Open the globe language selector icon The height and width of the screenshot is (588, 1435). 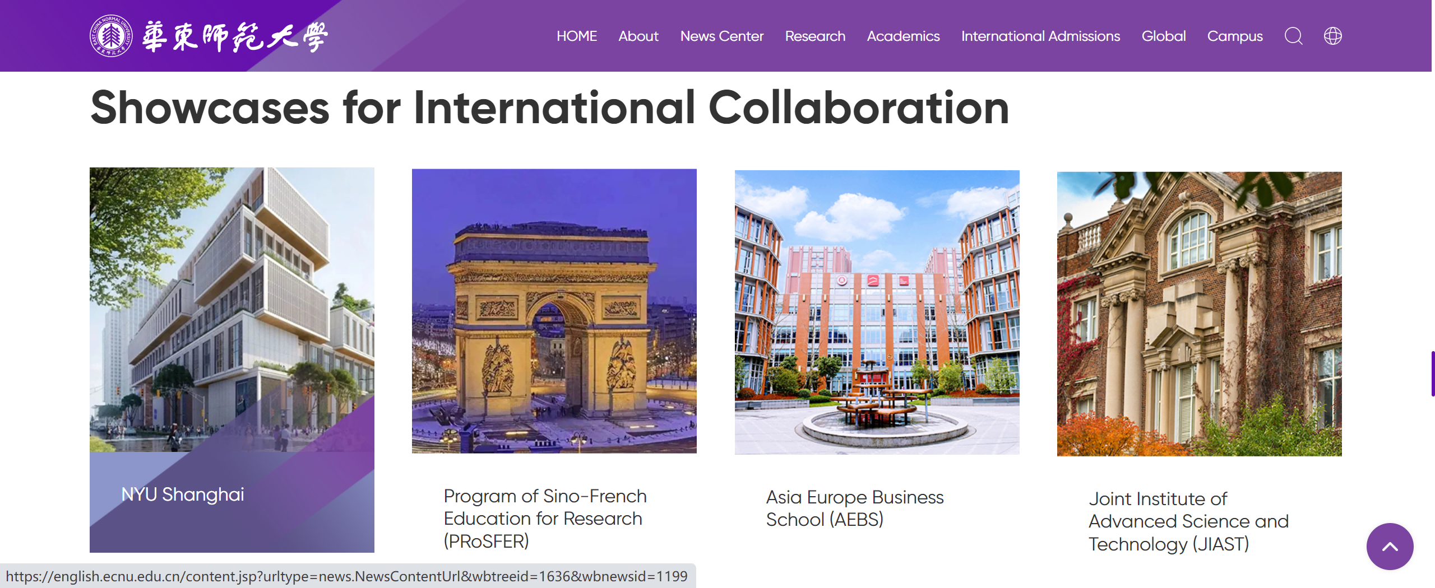coord(1332,36)
